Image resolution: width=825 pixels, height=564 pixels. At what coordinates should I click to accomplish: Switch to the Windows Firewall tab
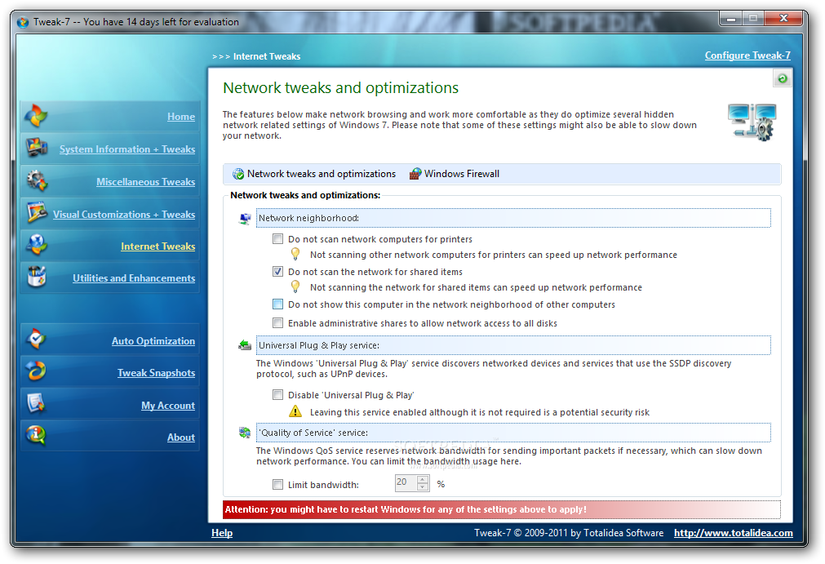[x=455, y=174]
